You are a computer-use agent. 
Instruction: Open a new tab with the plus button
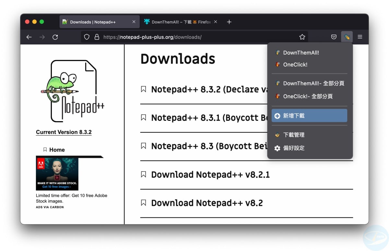(x=229, y=22)
